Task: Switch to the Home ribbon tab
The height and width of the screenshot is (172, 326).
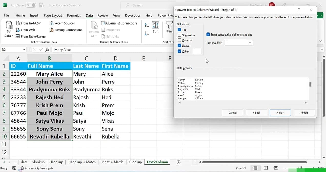Action: [20, 15]
